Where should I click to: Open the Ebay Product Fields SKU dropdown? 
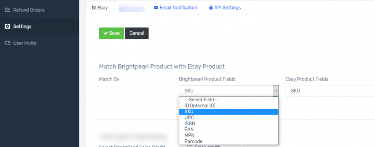pos(330,91)
